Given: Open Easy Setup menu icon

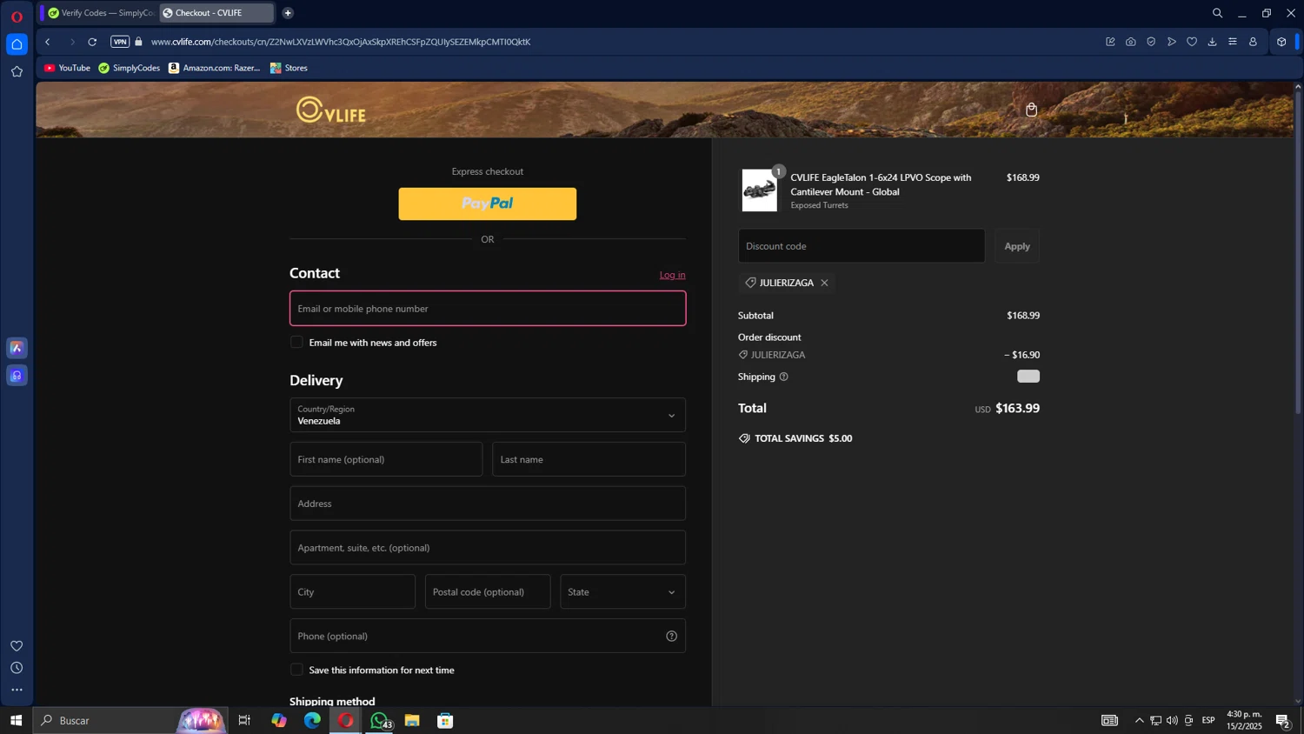Looking at the screenshot, I should pyautogui.click(x=1233, y=42).
